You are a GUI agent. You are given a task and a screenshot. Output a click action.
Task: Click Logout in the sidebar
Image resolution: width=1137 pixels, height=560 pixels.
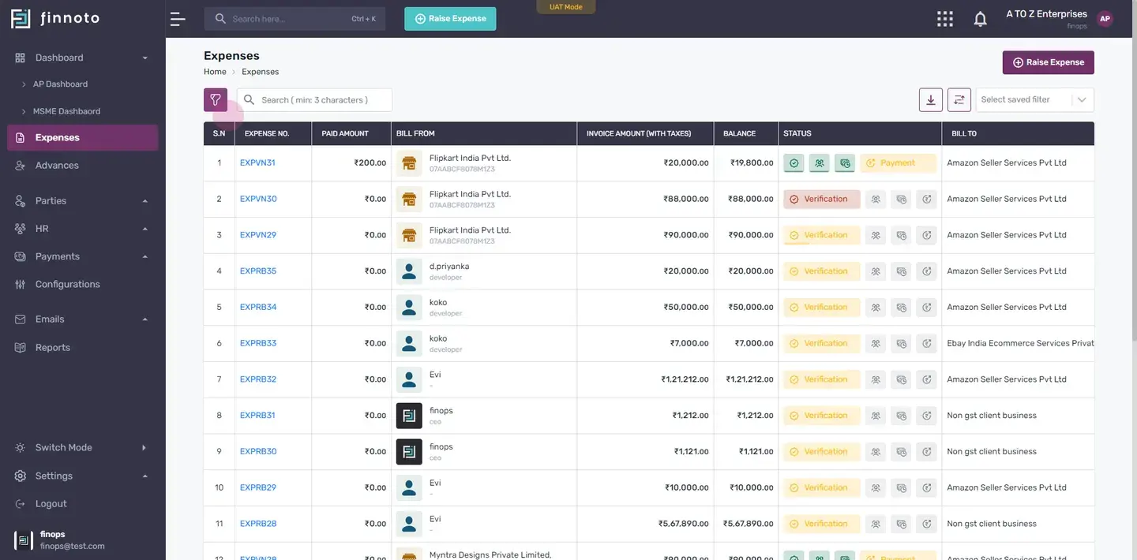(51, 504)
